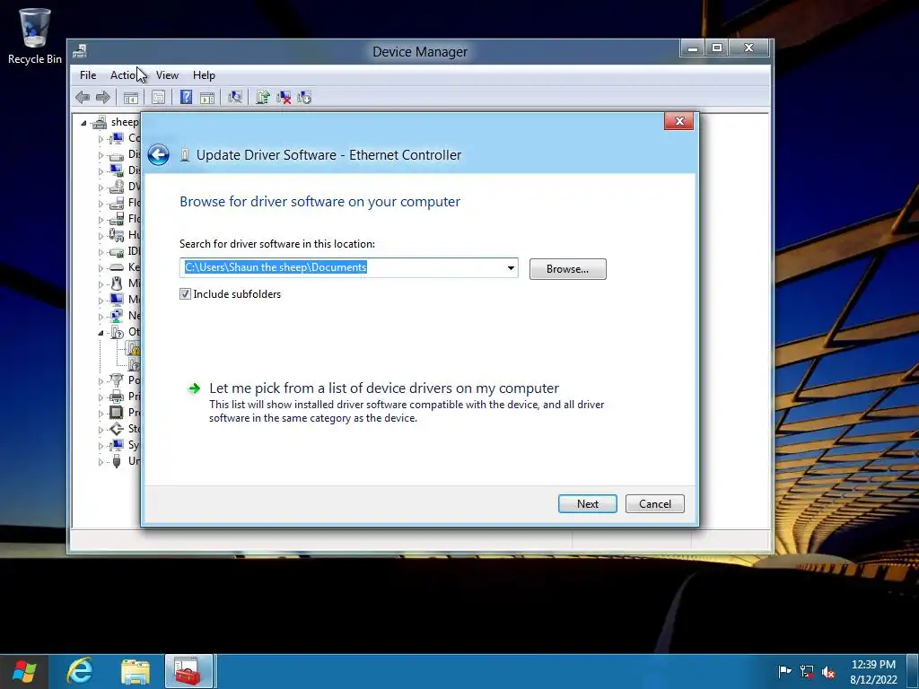
Task: Click the Uninstall device toolbar icon with red X
Action: tap(284, 97)
